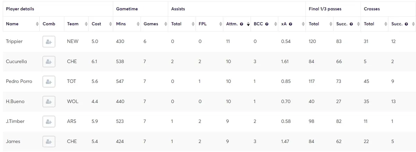Add Cucurella to player comparison
This screenshot has height=152, width=416.
tap(49, 61)
